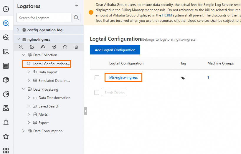Click the Machine Groups column header
The image size is (241, 154).
[x=221, y=63]
